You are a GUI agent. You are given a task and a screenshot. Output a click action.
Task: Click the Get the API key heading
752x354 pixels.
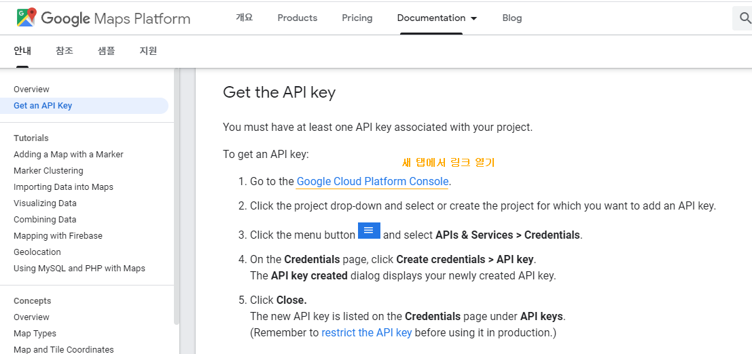tap(279, 92)
